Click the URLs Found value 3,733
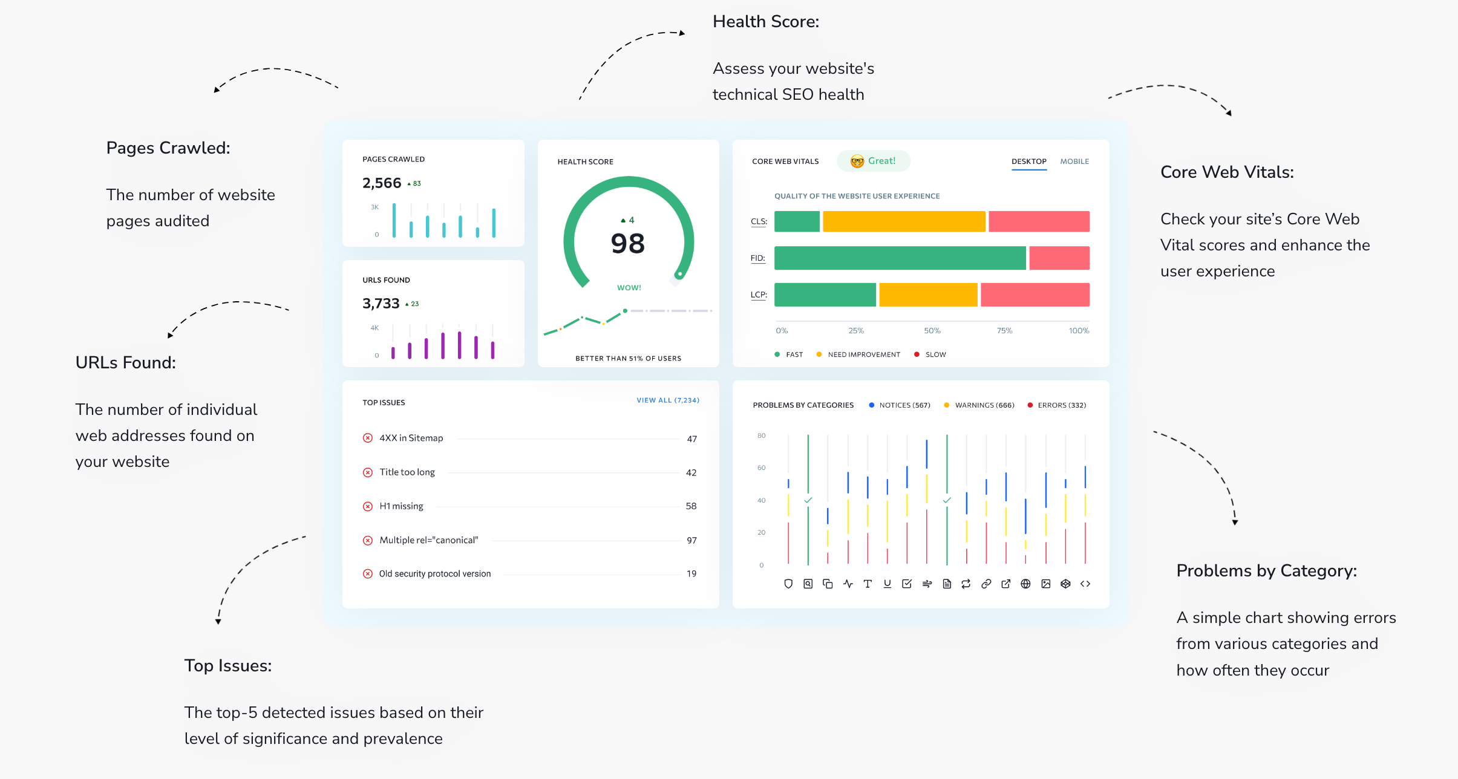Image resolution: width=1458 pixels, height=779 pixels. [381, 304]
